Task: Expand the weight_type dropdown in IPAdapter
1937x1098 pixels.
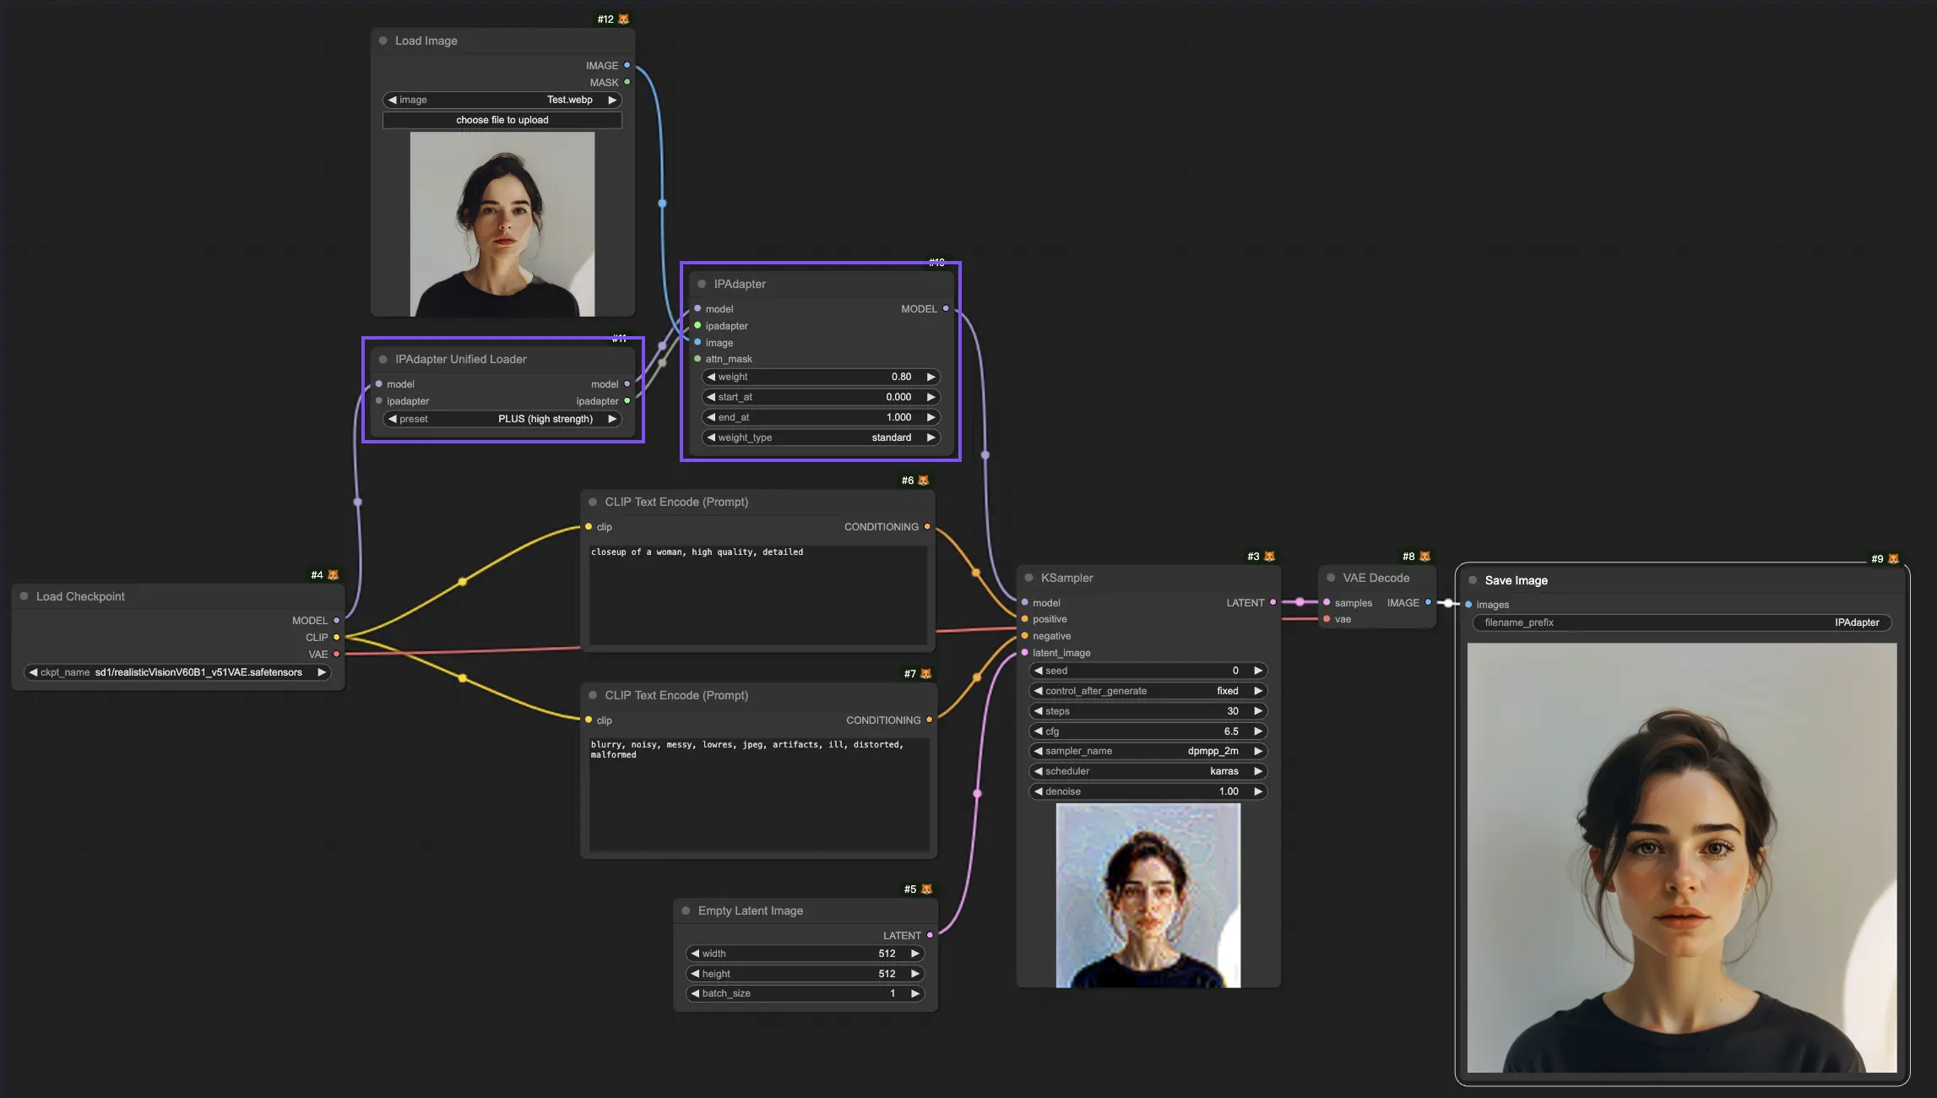Action: click(821, 437)
